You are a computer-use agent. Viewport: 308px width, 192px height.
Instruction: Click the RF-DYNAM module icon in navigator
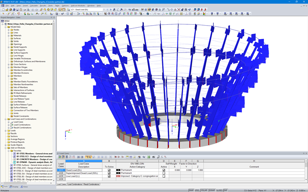coord(15,162)
